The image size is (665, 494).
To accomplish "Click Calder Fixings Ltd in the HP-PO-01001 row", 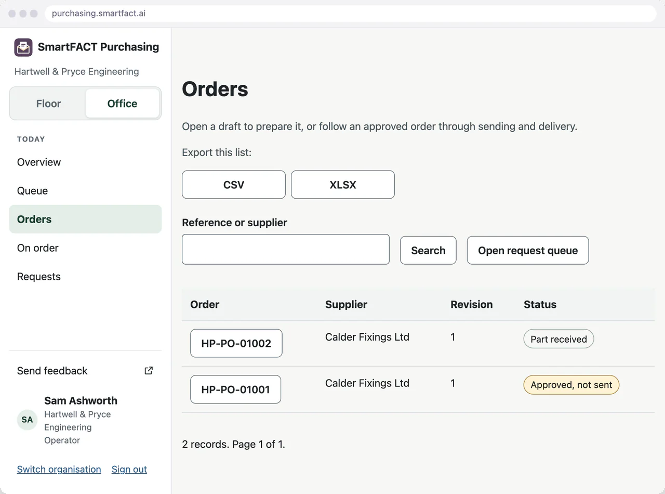I will click(367, 383).
